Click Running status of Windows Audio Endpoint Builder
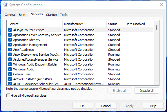This screenshot has height=112, width=167. tap(114, 64)
